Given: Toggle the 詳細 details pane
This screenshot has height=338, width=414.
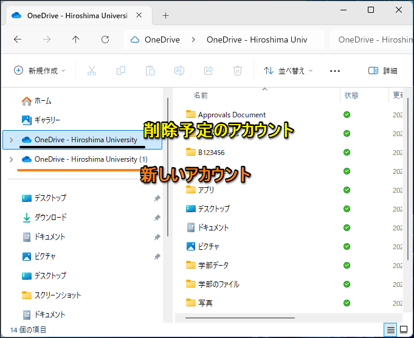Looking at the screenshot, I should (x=382, y=71).
